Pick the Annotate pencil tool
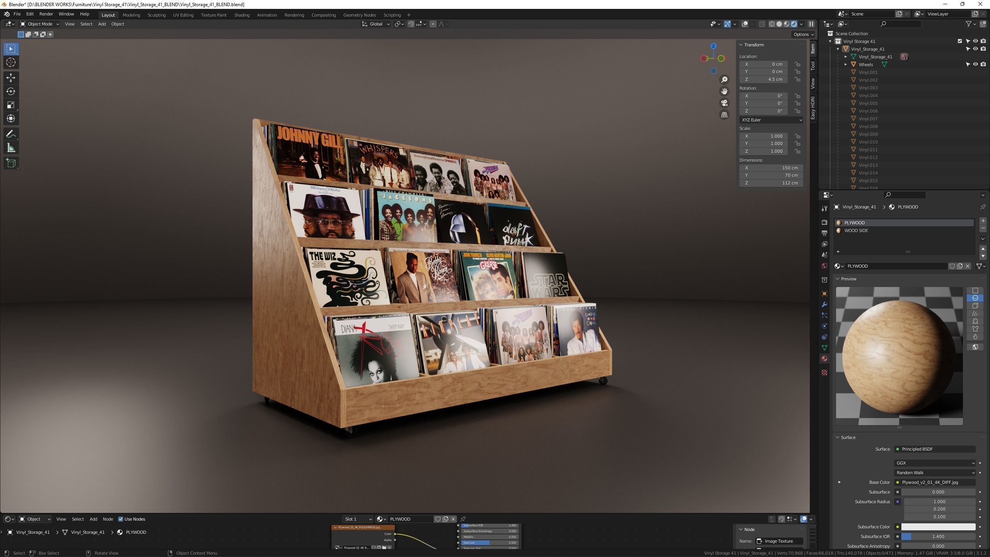Viewport: 990px width, 557px height. (11, 134)
